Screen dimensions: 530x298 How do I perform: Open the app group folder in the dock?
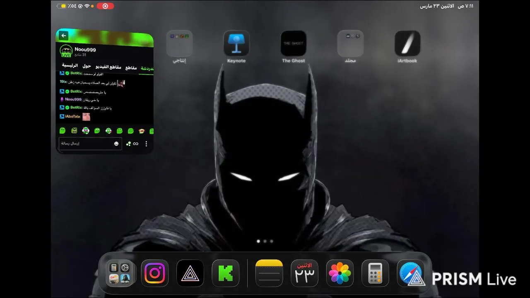120,273
